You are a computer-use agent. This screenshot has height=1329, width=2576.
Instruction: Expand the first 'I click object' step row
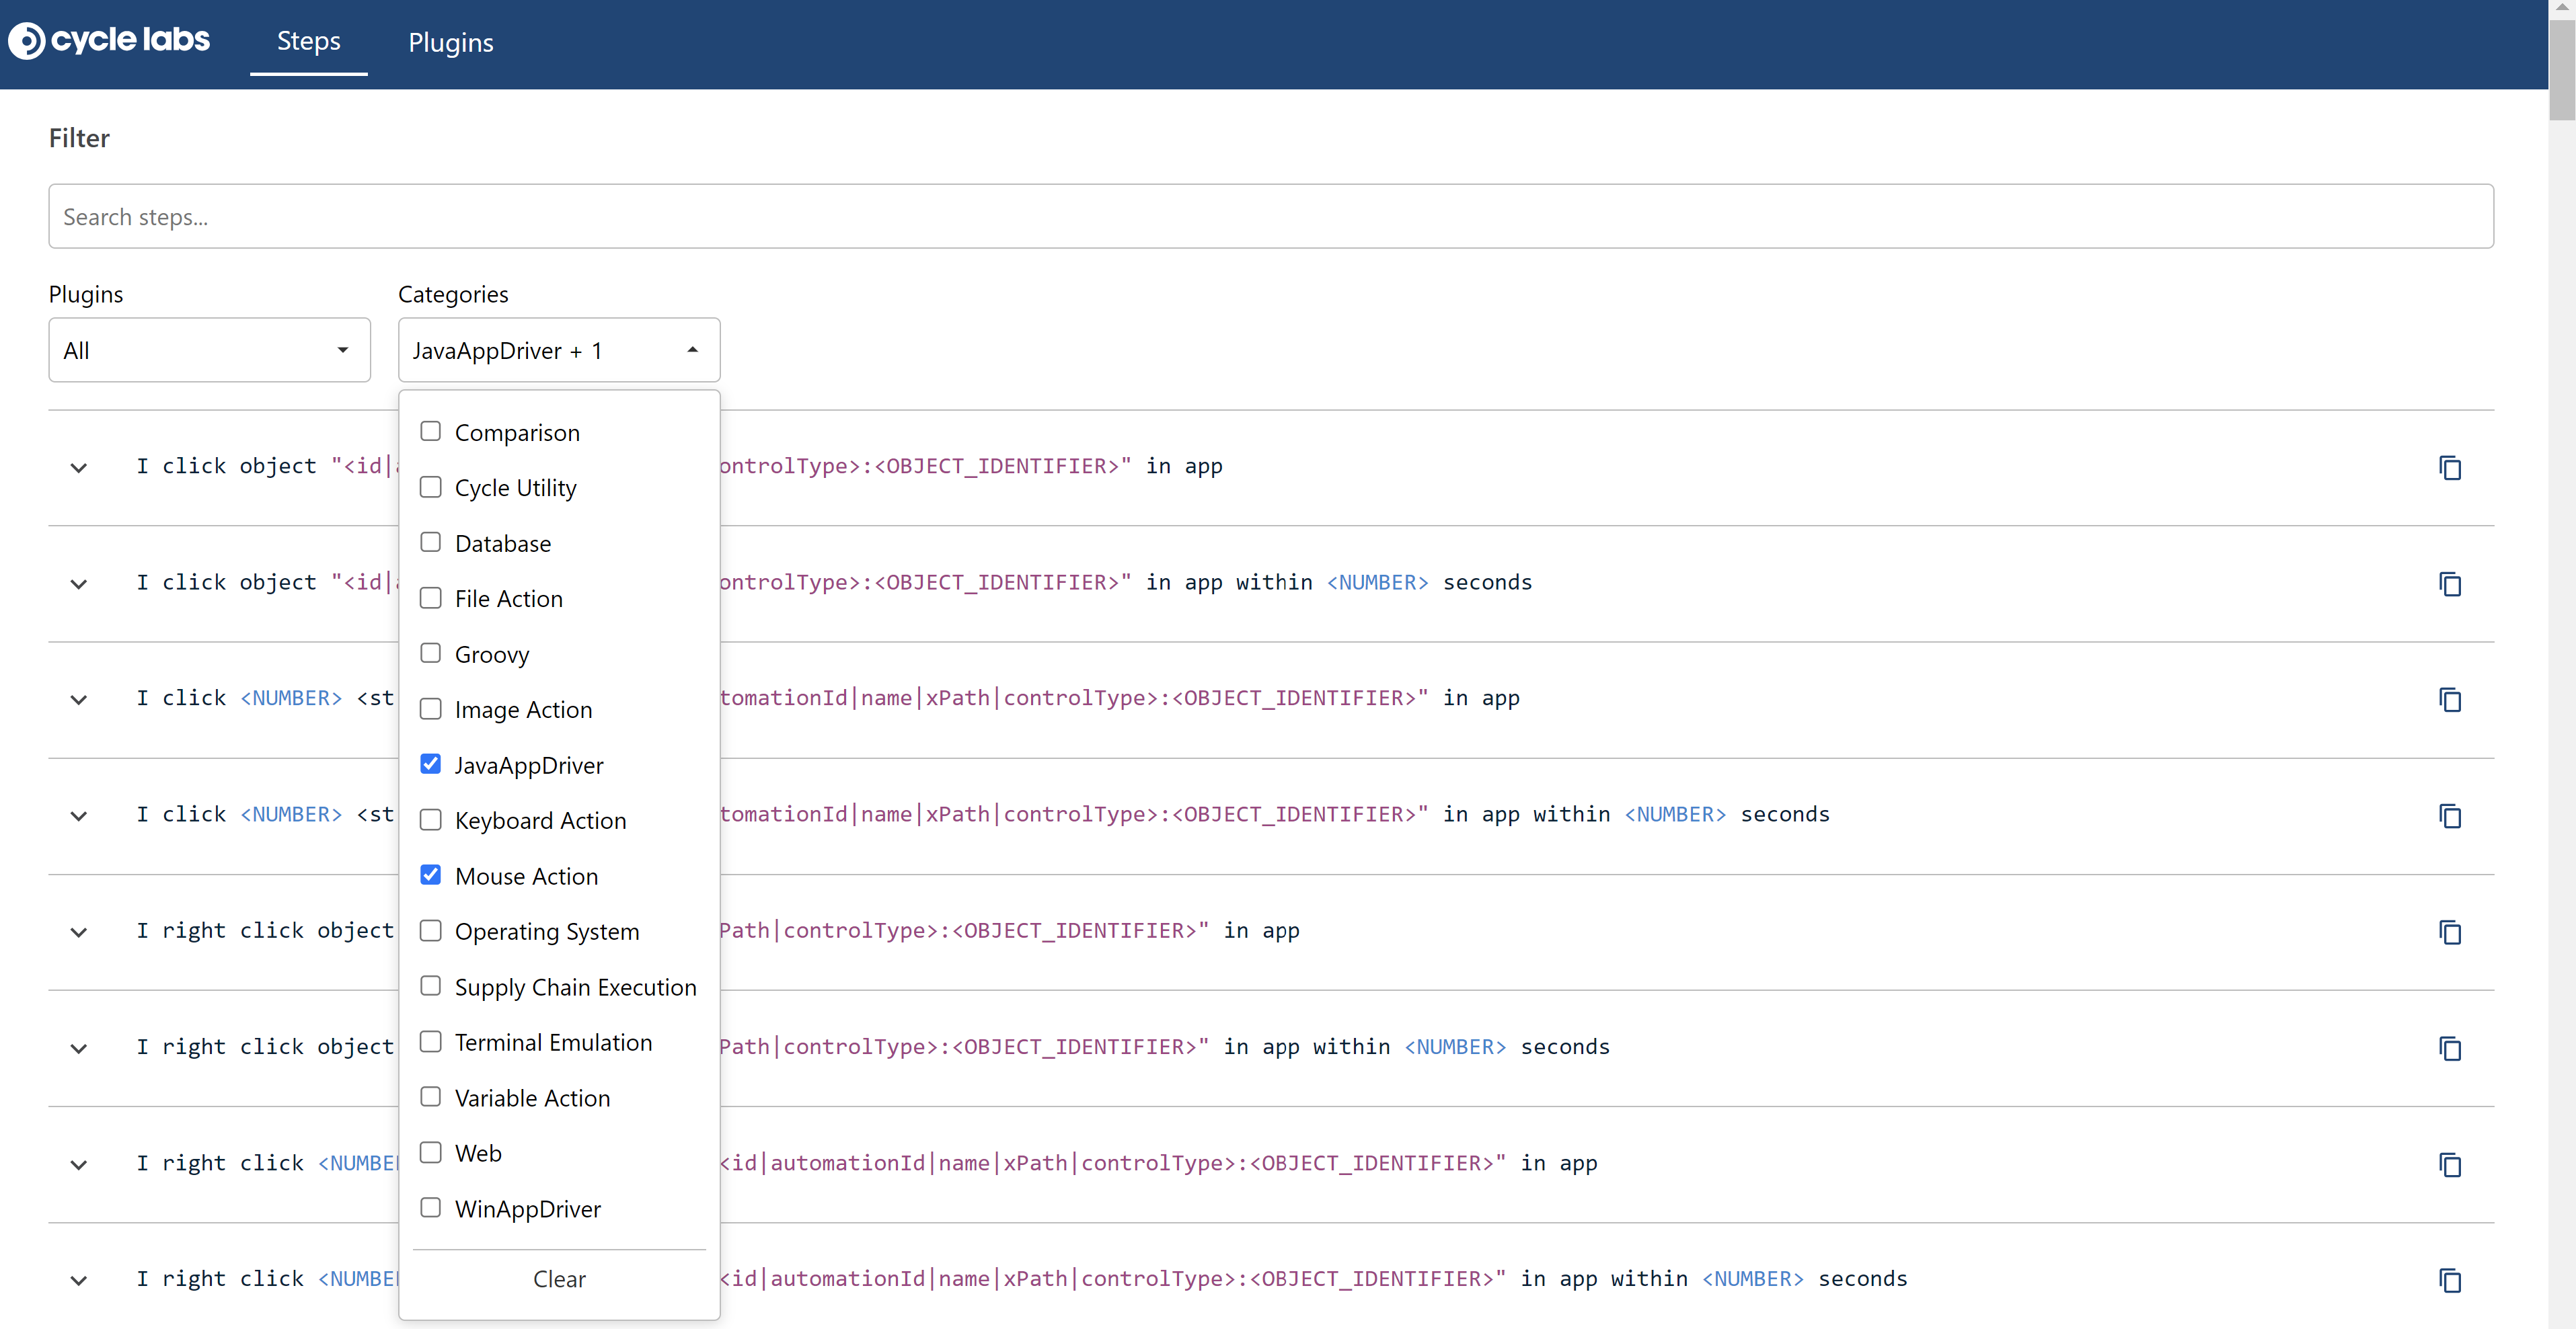pos(78,468)
